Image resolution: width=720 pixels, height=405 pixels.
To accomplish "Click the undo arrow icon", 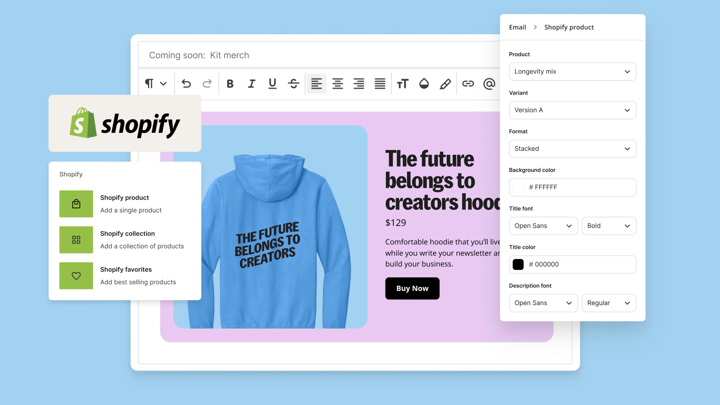I will [186, 83].
